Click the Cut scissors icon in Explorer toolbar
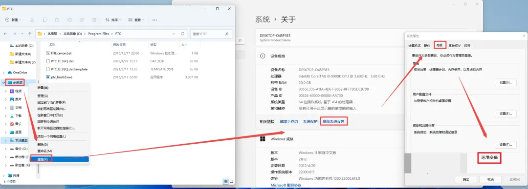 pyautogui.click(x=32, y=20)
